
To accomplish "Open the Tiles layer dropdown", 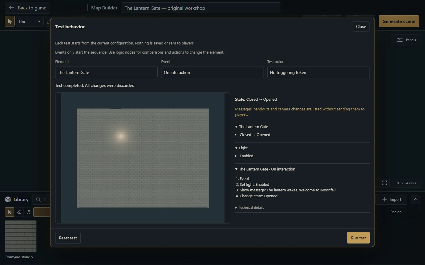I will coord(30,21).
